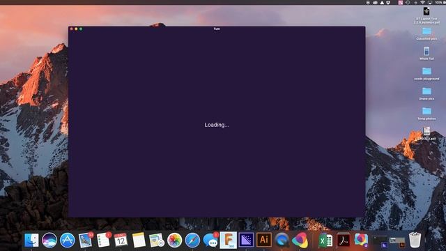Minimize the Fuse window with yellow button
446x251 pixels.
76,29
